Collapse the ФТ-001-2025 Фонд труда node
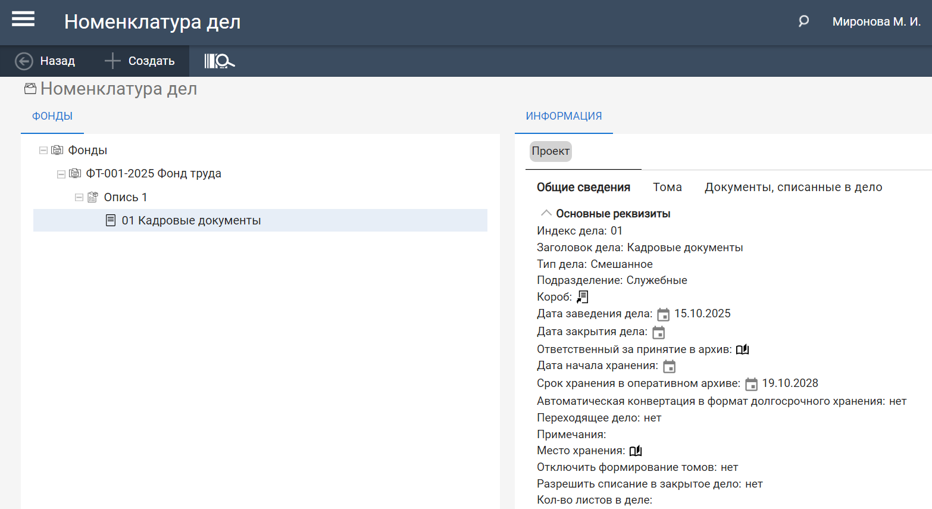The width and height of the screenshot is (932, 509). [x=61, y=174]
